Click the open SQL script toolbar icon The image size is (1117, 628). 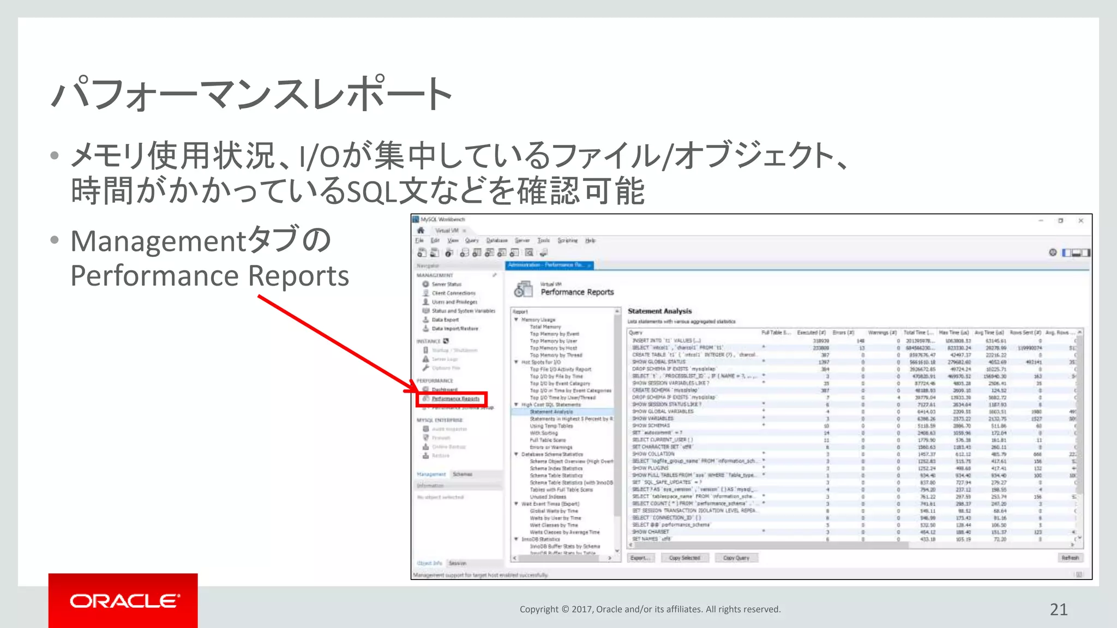[434, 252]
